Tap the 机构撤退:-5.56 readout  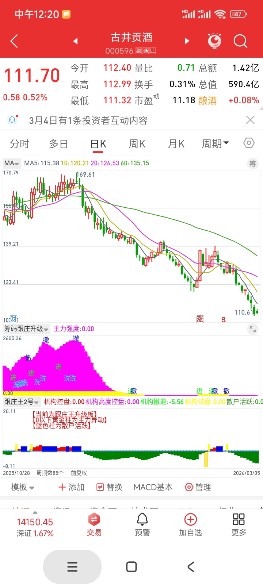[162, 402]
